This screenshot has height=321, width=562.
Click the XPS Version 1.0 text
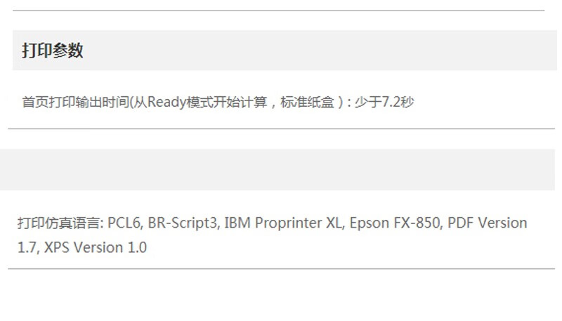coord(96,247)
